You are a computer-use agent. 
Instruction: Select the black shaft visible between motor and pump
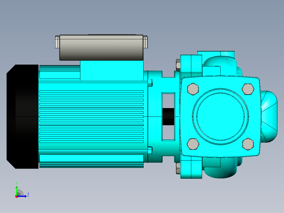point(168,117)
